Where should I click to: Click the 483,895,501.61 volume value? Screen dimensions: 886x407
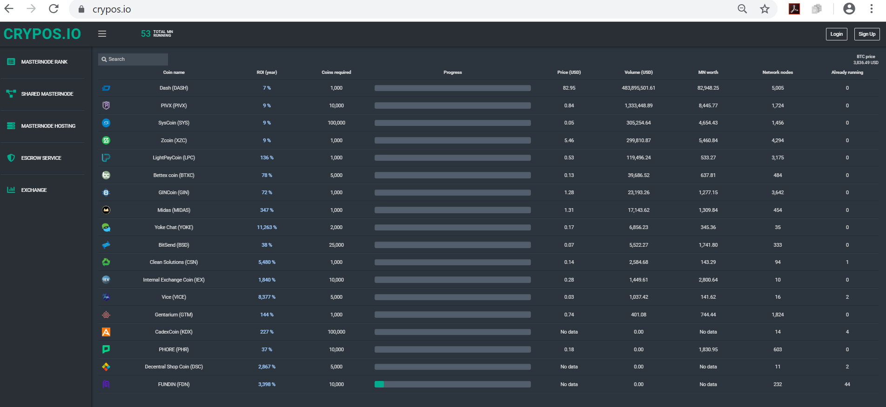638,88
